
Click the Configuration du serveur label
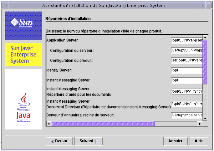coord(72,51)
